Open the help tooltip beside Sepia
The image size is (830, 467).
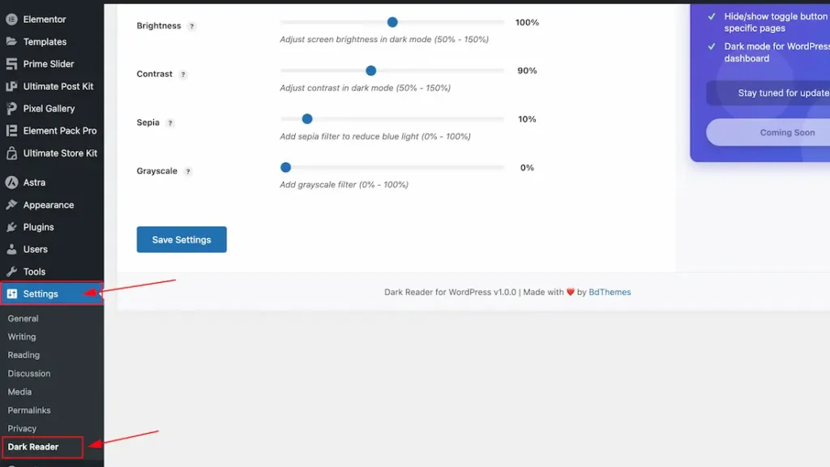pos(170,123)
